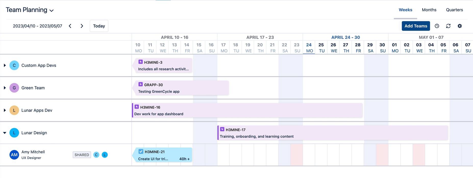Click the H3MINE-3 epic lightning icon

(141, 62)
